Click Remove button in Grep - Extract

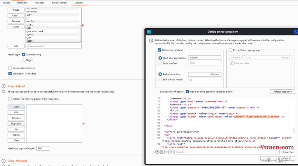pos(16,118)
